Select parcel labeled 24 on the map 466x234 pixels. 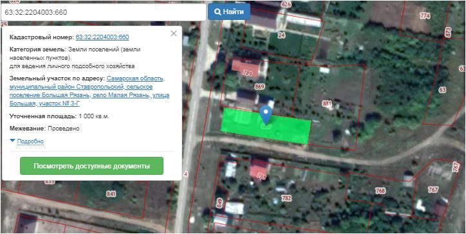[x=281, y=35]
